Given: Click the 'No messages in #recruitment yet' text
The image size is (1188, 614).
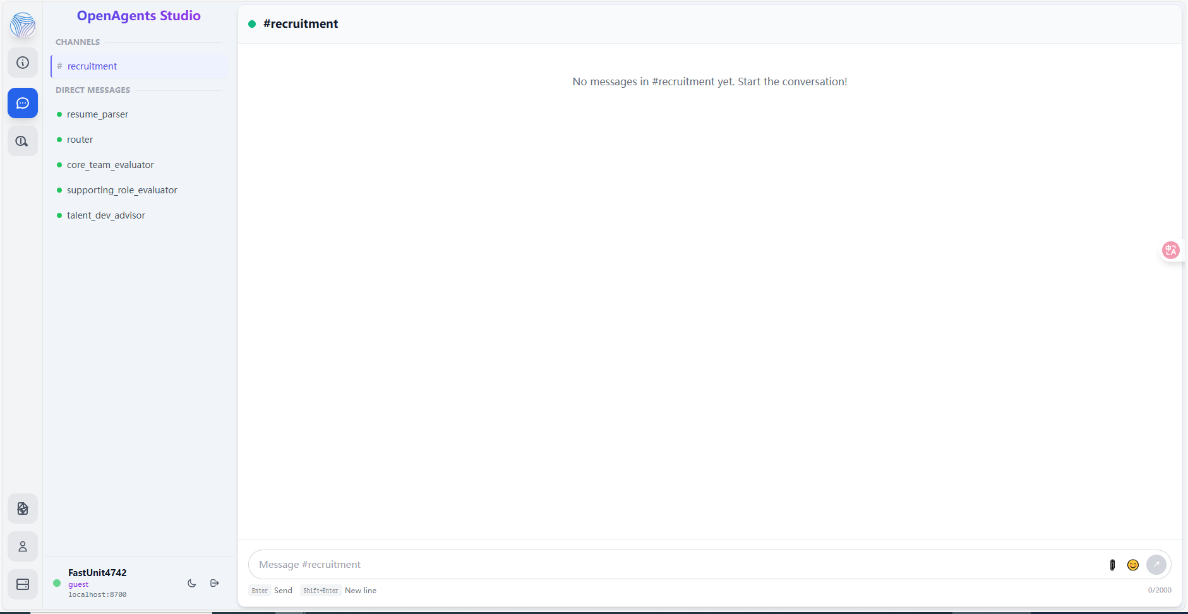Looking at the screenshot, I should 710,81.
